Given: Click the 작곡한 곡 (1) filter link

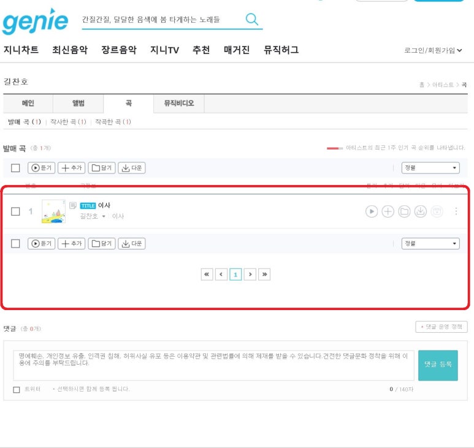Looking at the screenshot, I should [x=113, y=122].
